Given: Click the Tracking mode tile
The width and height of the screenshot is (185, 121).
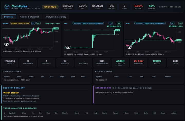Looking at the screenshot, I should [x=10, y=63].
